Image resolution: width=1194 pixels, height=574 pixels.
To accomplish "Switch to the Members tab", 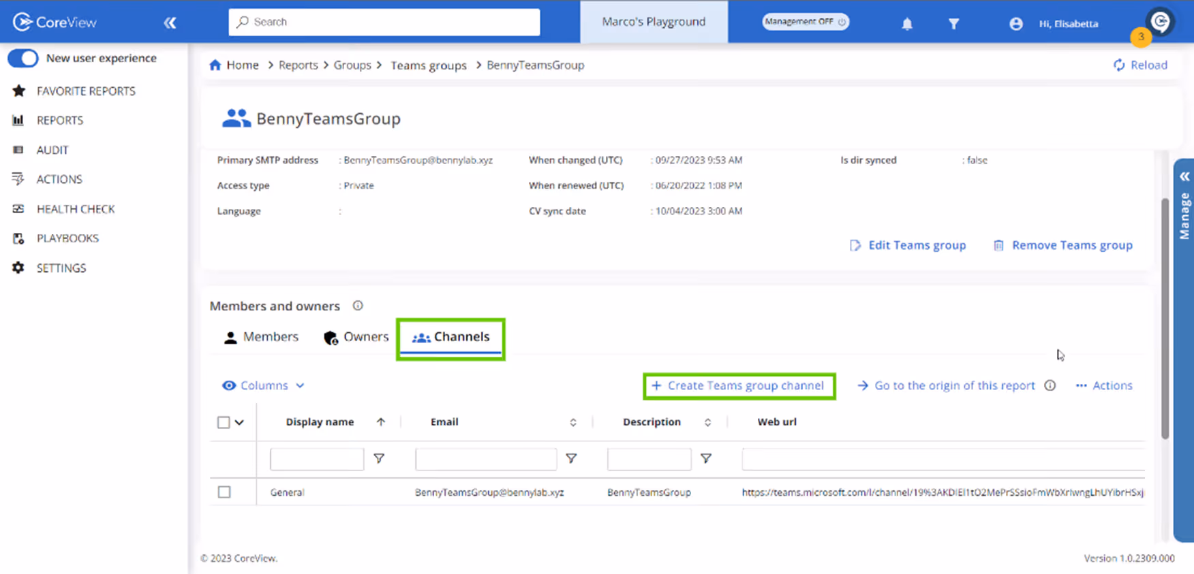I will point(262,337).
